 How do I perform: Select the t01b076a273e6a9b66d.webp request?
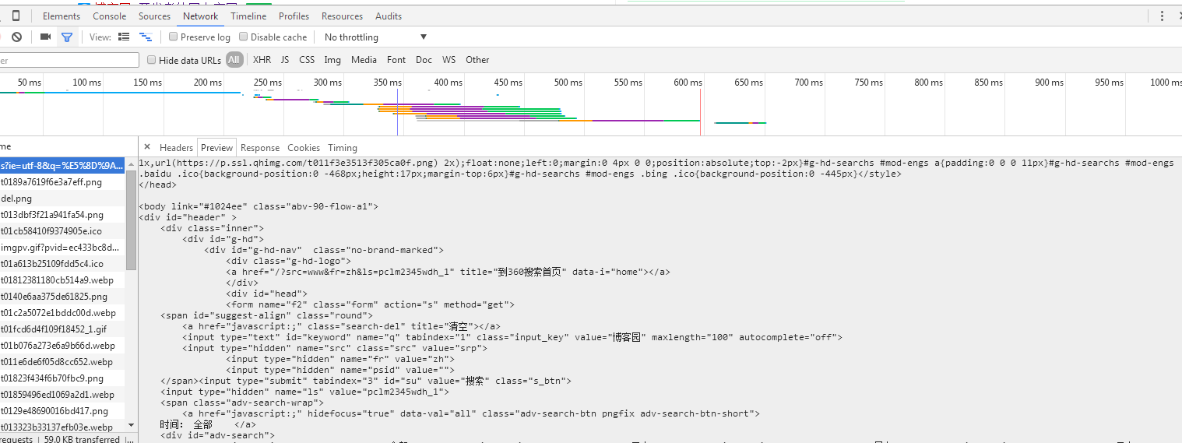pyautogui.click(x=62, y=345)
